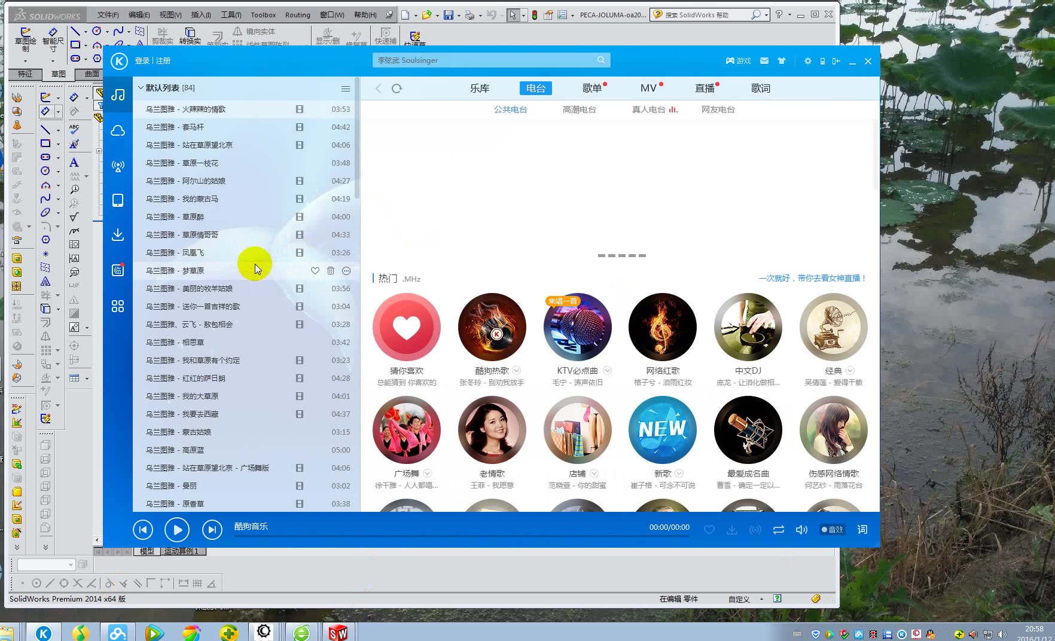
Task: Expand the 新歌 station dropdown
Action: [679, 474]
